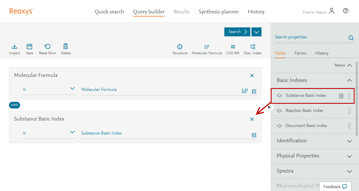359x191 pixels.
Task: Save the current query
Action: (29, 47)
